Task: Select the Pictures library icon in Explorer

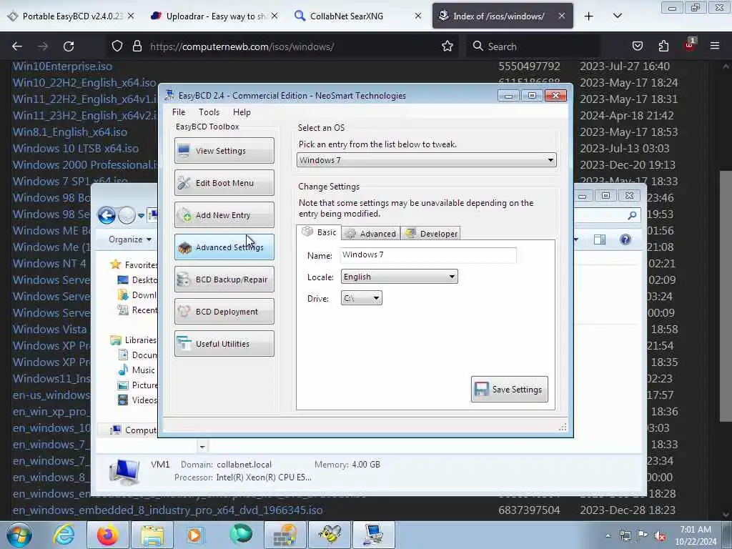Action: (x=123, y=385)
